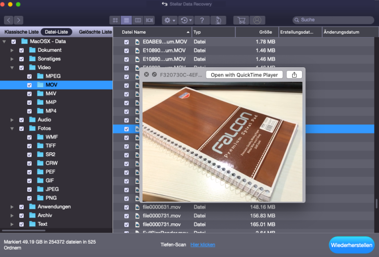Click the WMF folder icon
This screenshot has width=379, height=257.
(x=40, y=137)
